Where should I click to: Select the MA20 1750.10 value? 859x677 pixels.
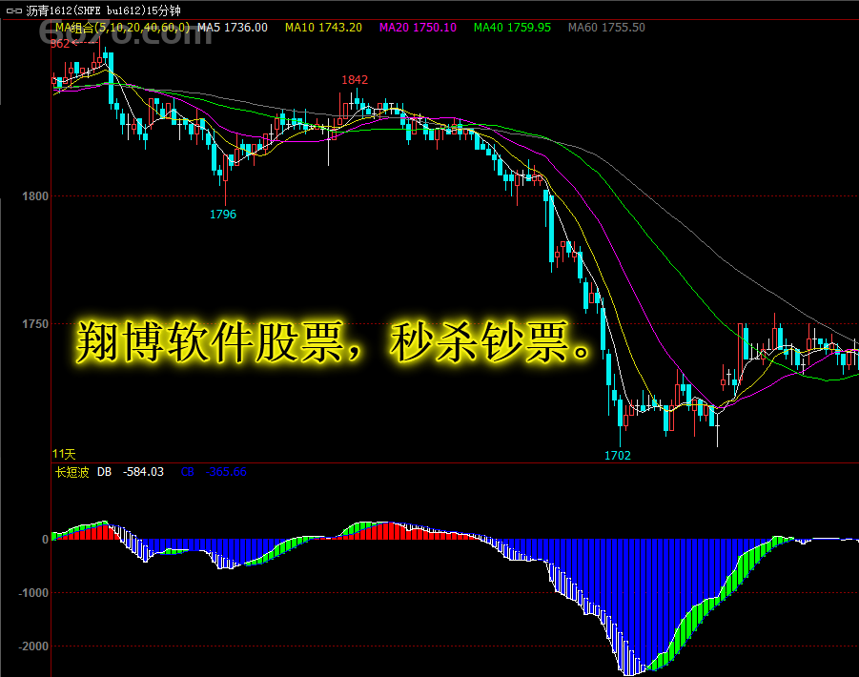click(418, 28)
